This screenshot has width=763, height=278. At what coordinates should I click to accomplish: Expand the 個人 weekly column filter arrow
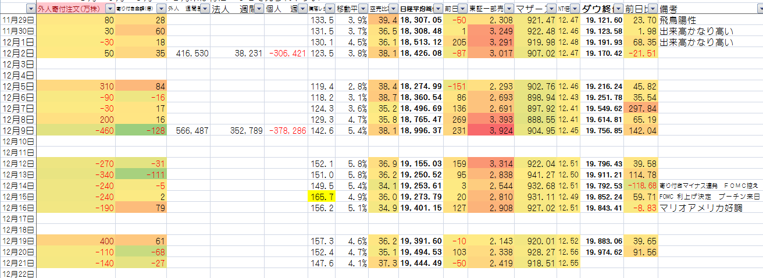click(x=302, y=9)
